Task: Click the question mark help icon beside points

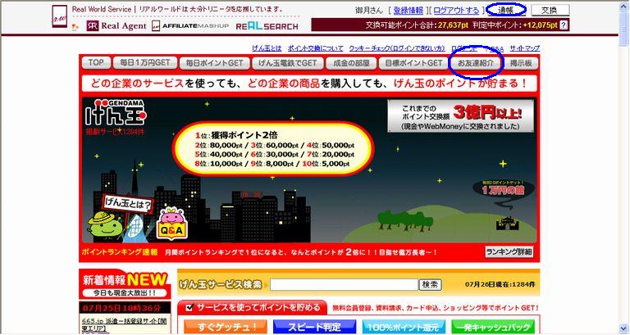Action: click(x=564, y=25)
